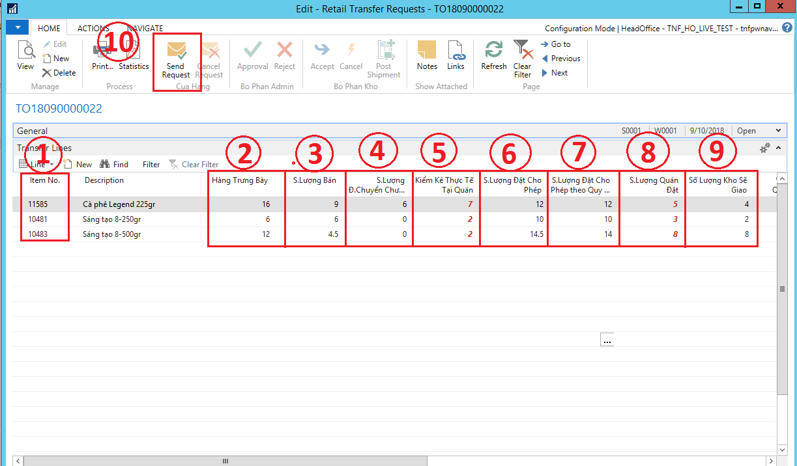
Task: Click the S.Lượng Bán column header
Action: coord(315,180)
